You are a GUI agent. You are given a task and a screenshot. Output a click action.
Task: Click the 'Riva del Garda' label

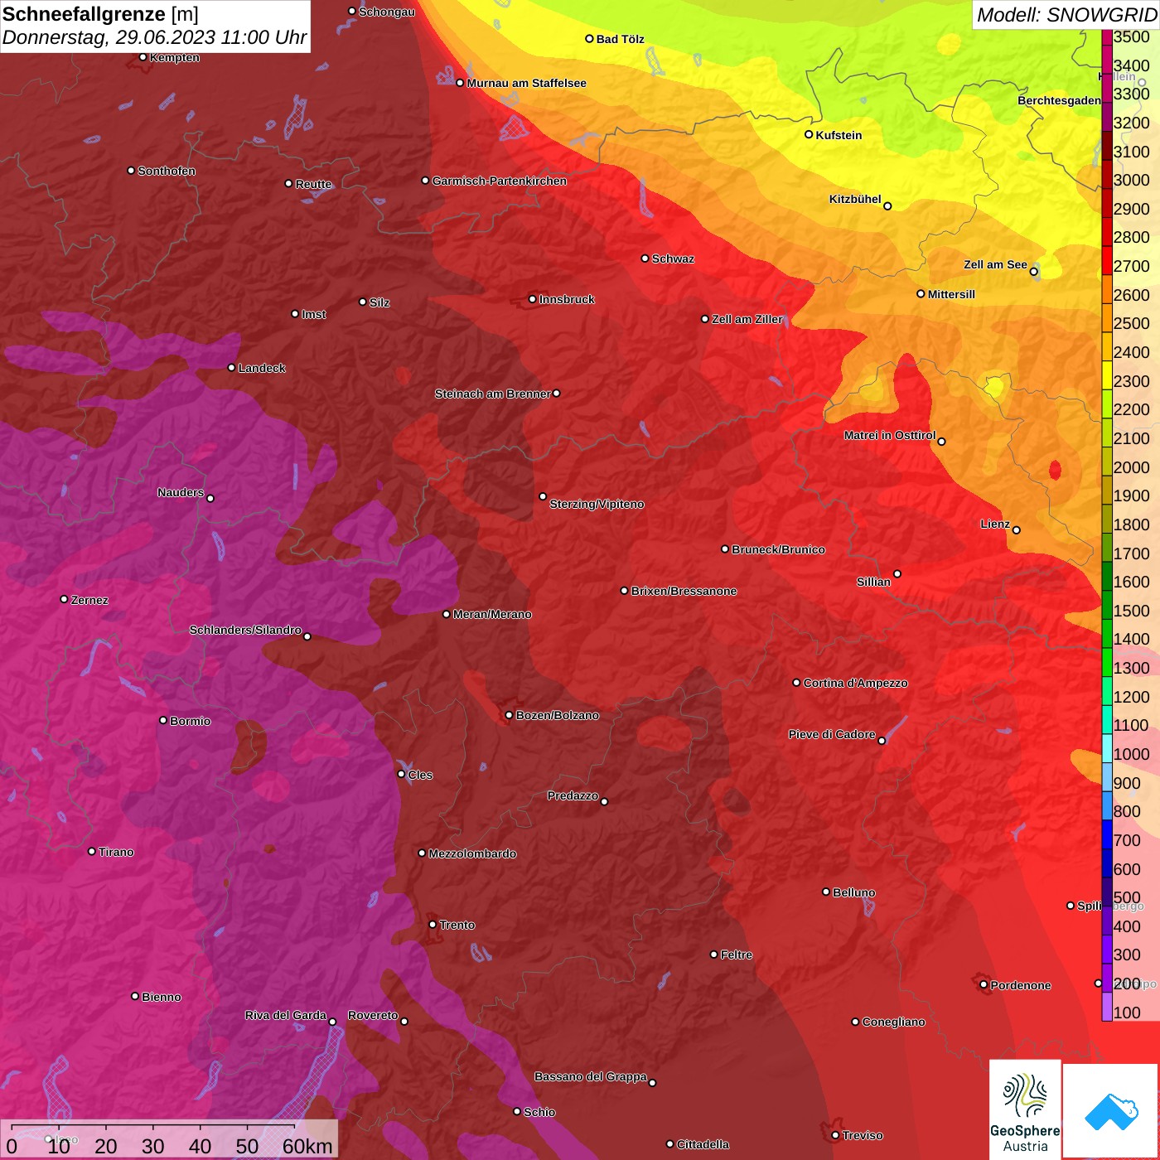[x=286, y=1015]
